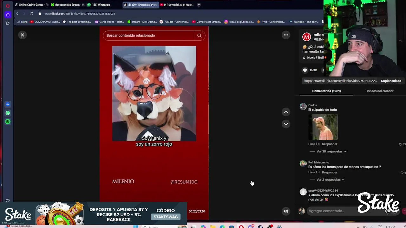Open Milenio creator profile logo
This screenshot has height=228, width=406.
pyautogui.click(x=306, y=37)
